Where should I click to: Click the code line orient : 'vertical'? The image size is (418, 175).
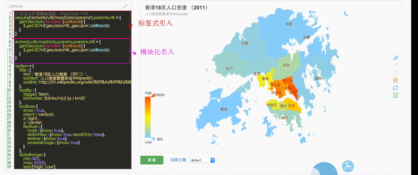coord(39,114)
